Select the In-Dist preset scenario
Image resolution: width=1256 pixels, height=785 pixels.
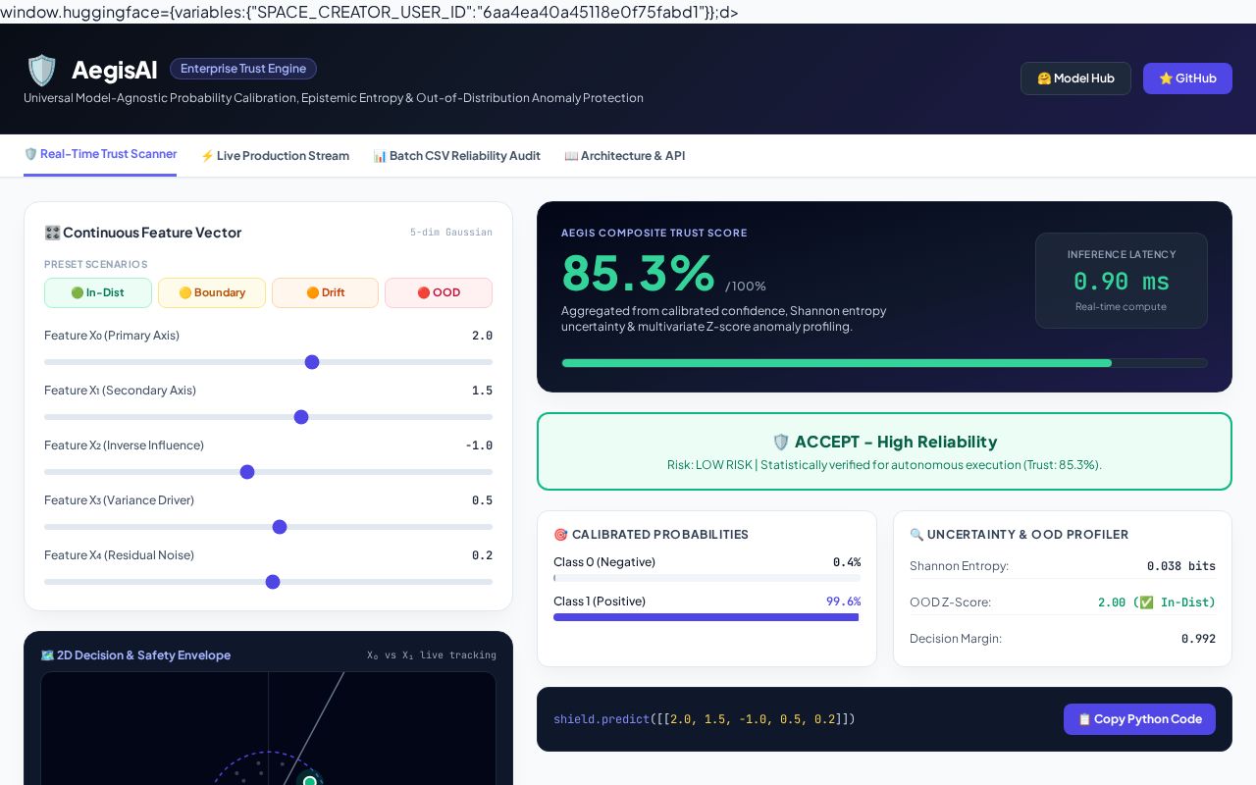point(98,292)
